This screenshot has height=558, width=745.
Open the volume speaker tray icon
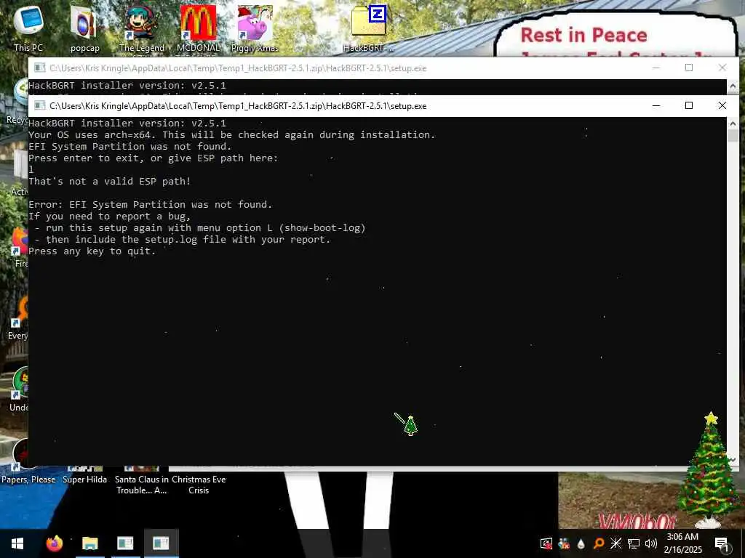650,543
